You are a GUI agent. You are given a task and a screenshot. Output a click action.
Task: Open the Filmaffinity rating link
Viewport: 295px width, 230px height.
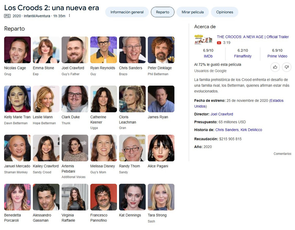(x=243, y=56)
